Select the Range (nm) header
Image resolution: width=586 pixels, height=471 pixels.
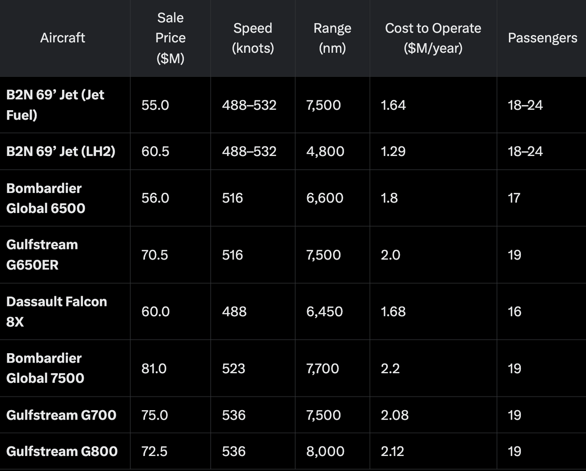[x=332, y=38]
